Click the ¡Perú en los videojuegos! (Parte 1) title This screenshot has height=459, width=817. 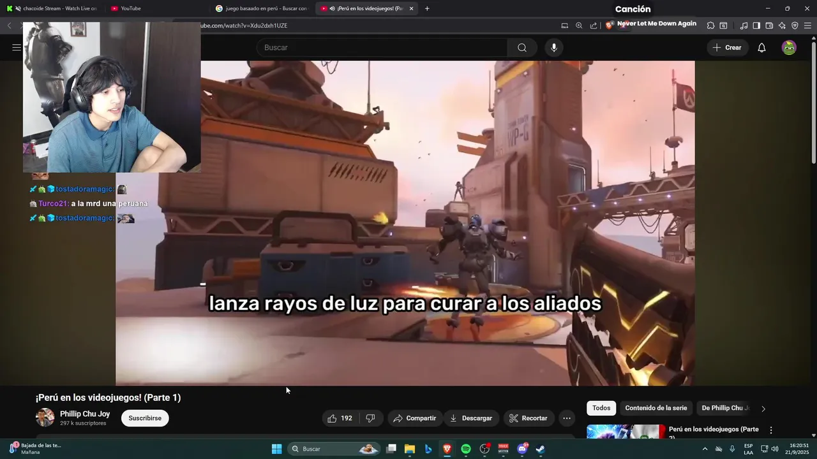[x=108, y=398]
